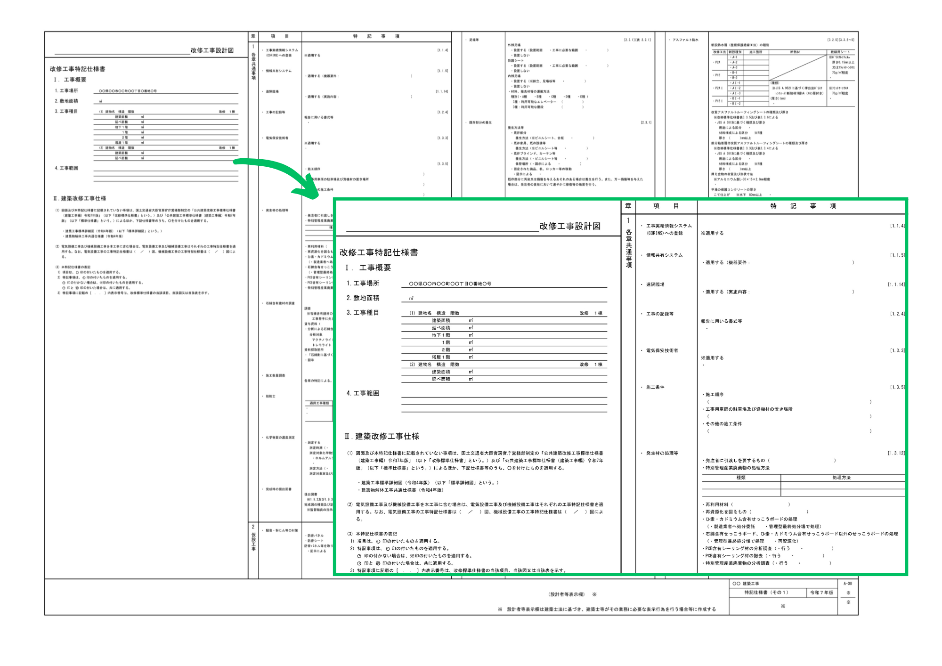
Task: Select '処理方法' table header in the enlarged view
Action: click(x=841, y=477)
